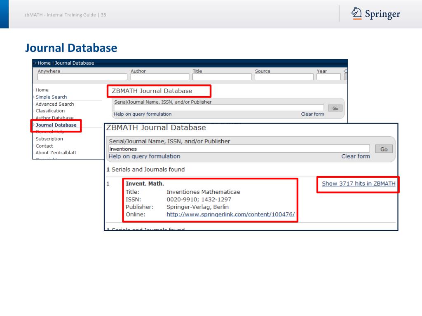
Task: Click into the Author search field
Action: point(160,77)
